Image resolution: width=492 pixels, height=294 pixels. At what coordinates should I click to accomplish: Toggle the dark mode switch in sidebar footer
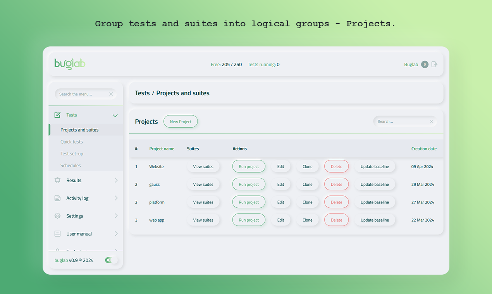click(x=111, y=260)
